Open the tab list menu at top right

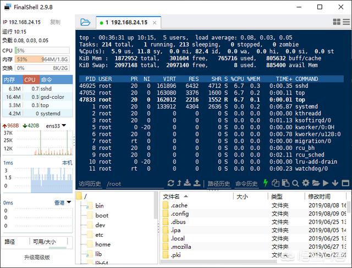tap(346, 23)
